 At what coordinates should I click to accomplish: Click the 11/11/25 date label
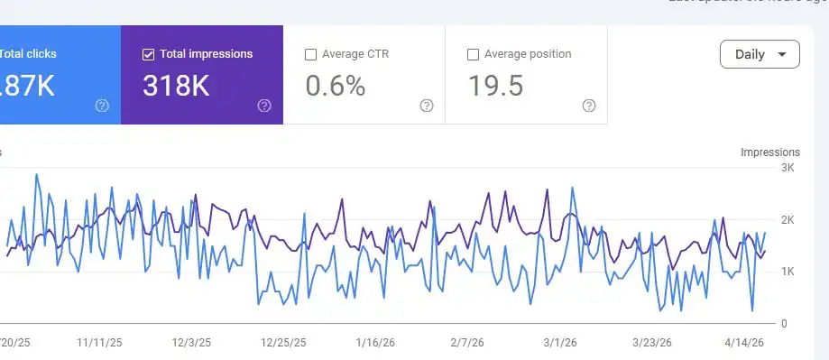coord(99,343)
